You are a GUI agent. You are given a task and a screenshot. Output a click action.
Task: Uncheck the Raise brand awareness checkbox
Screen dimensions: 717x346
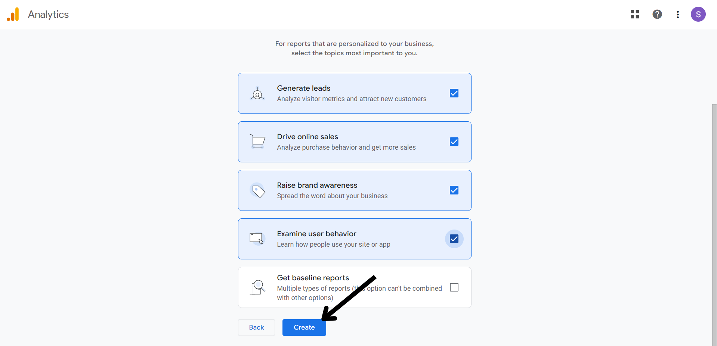[x=454, y=190]
